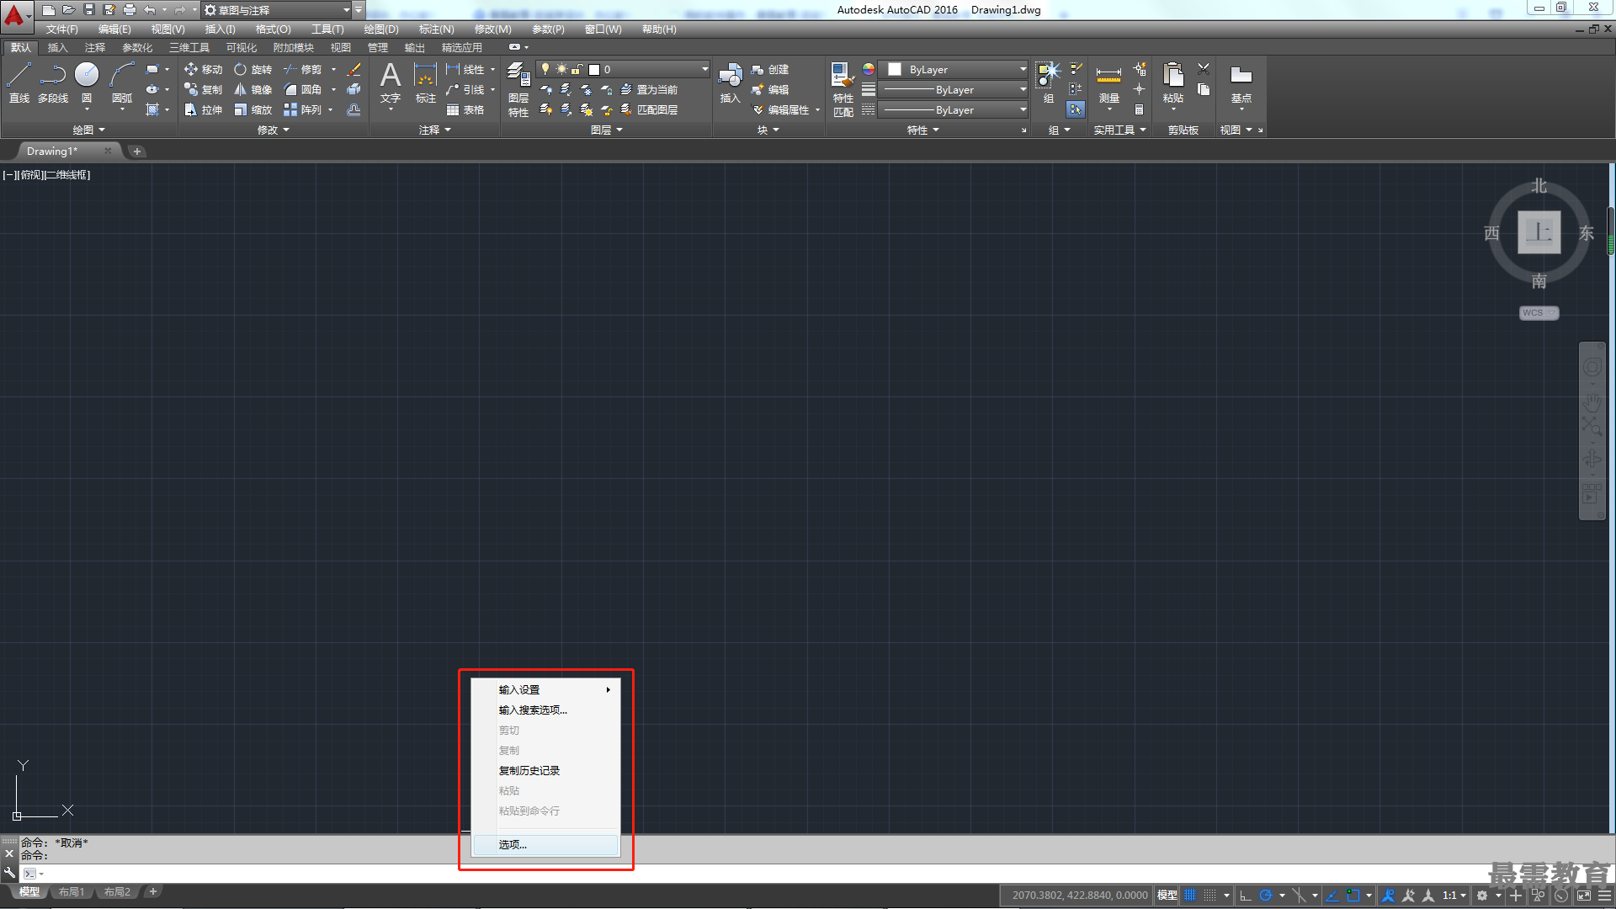Select the 圆弧 (Arc) tool
Screen dimensions: 1616x909
click(122, 82)
